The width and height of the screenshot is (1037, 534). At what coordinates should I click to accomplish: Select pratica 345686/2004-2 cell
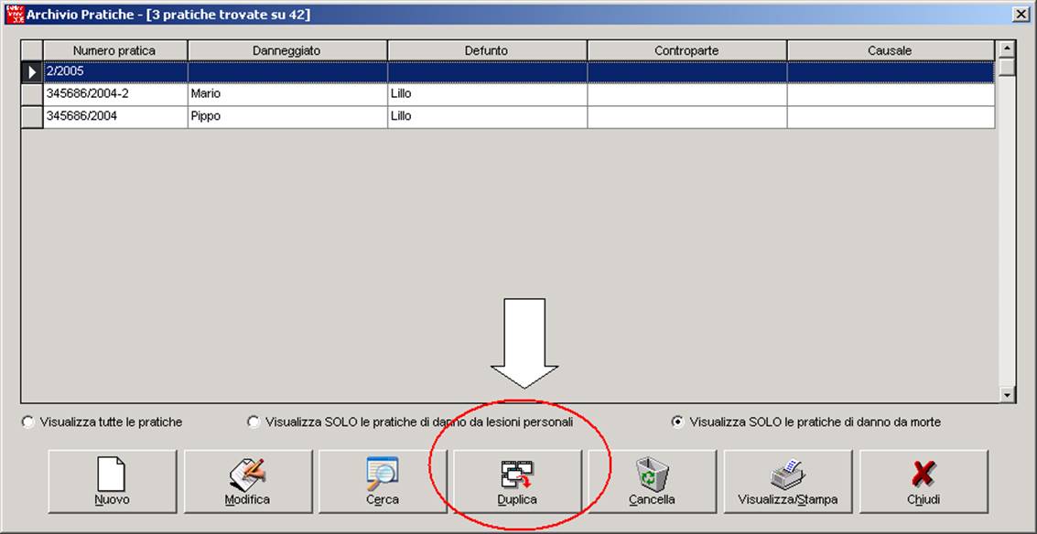(x=115, y=94)
